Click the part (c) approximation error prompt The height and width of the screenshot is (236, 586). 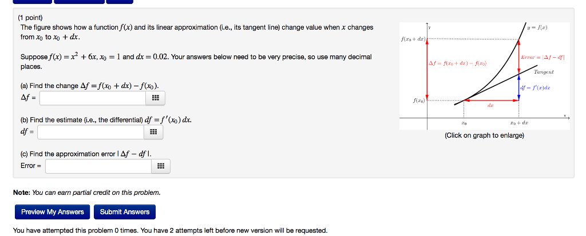point(86,154)
